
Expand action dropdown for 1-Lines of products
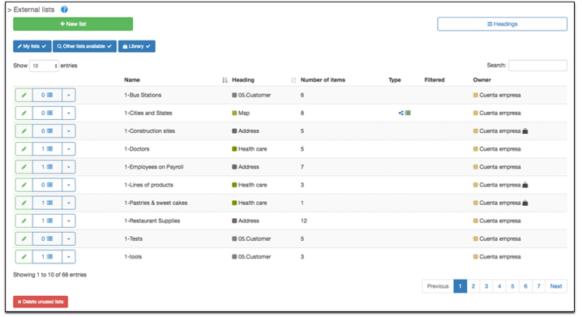[x=69, y=185]
